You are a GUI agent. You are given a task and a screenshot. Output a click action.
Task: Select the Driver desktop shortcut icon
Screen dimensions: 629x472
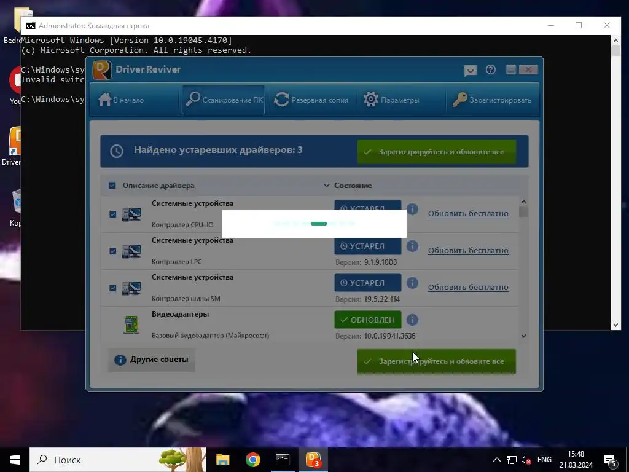15,146
